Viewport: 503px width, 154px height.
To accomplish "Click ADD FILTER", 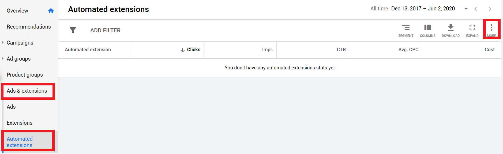I will pyautogui.click(x=105, y=30).
